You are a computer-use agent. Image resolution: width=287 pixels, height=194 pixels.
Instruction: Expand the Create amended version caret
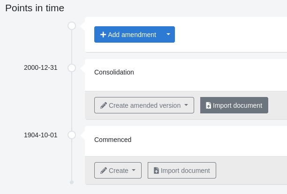(186, 105)
